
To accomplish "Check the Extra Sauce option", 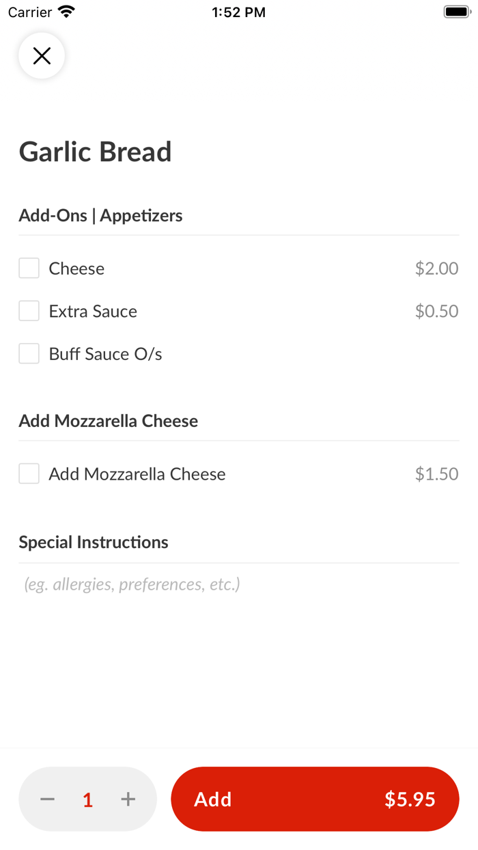I will (29, 311).
